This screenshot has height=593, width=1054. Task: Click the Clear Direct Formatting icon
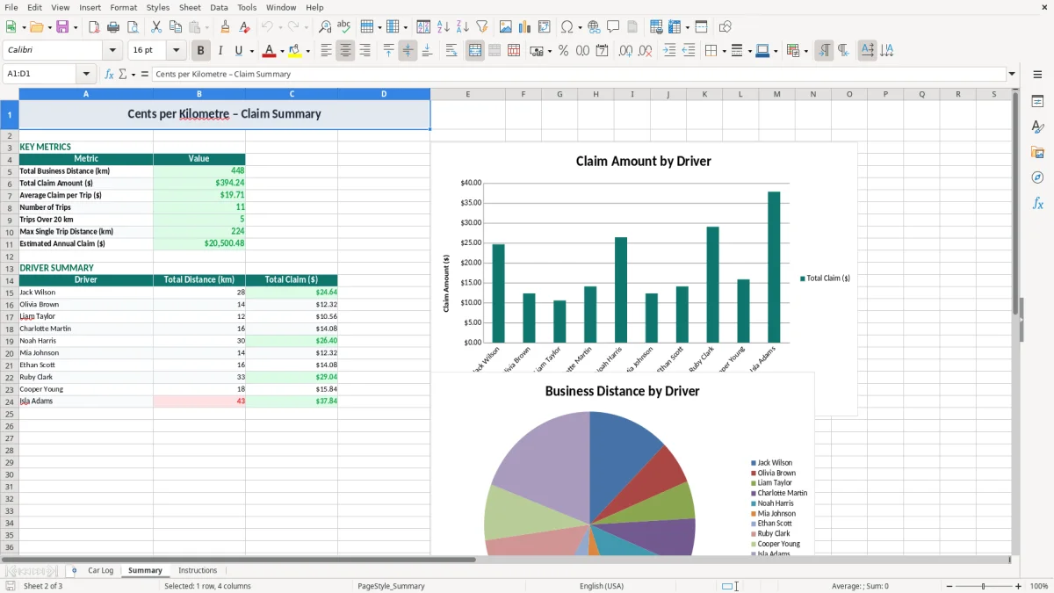pyautogui.click(x=244, y=27)
